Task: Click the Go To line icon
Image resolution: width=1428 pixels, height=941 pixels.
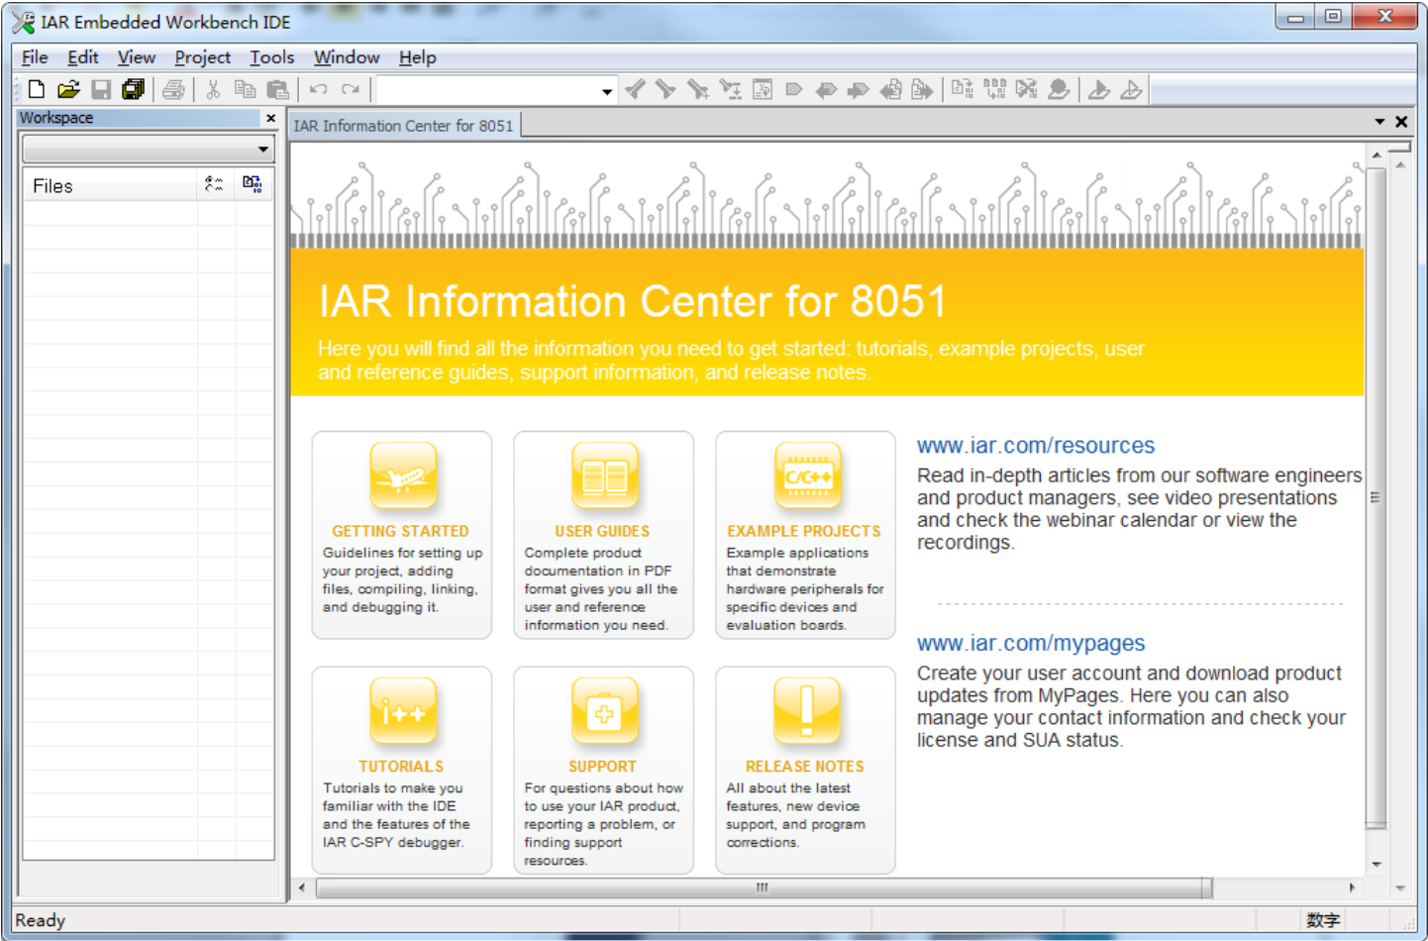Action: [763, 90]
